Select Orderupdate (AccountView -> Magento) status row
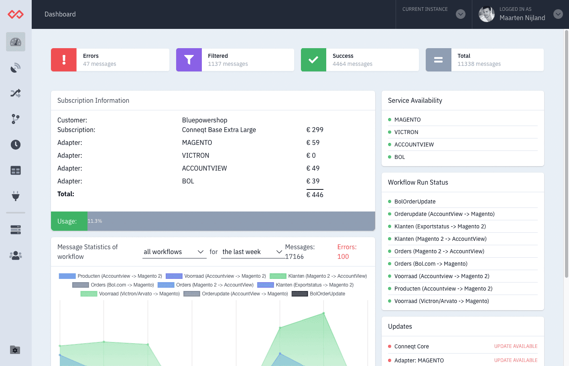 pos(463,214)
